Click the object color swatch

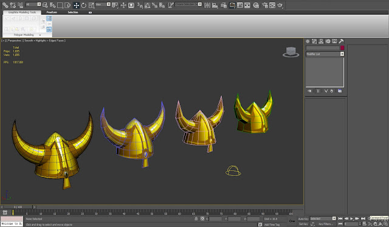click(x=342, y=48)
